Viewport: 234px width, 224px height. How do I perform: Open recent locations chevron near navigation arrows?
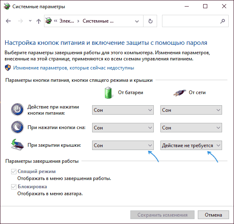tap(30, 21)
